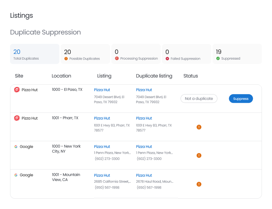Screen dimensions: 272x209
Task: Open duplicate Pizza Hut link at 2678 Haul Road
Action: pos(144,175)
